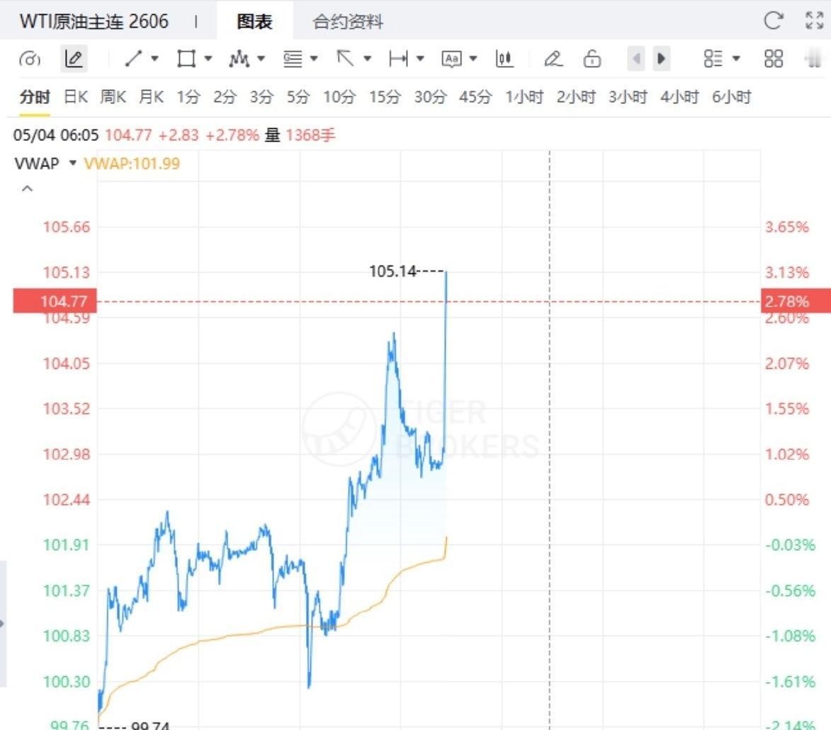Choose the 1小时 interval

point(524,97)
